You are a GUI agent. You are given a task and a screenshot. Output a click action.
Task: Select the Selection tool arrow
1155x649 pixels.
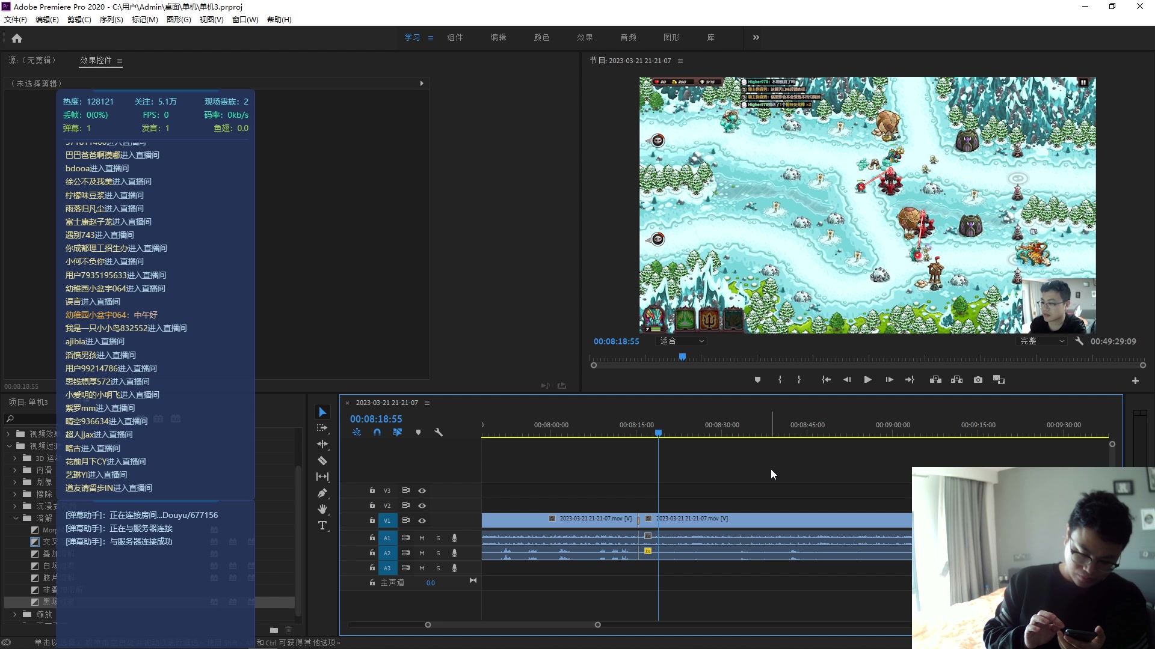(x=322, y=412)
